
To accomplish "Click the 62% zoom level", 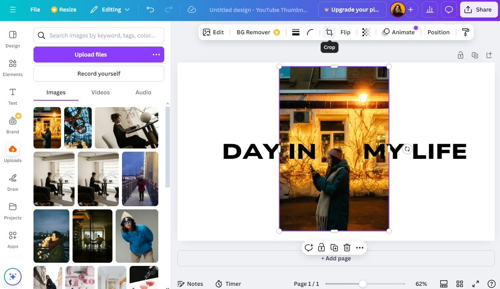I will pyautogui.click(x=421, y=284).
